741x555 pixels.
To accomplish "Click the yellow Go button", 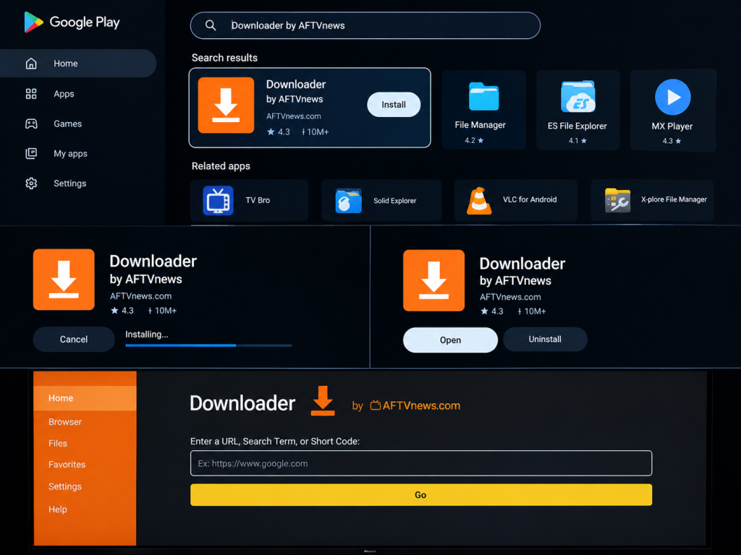I will [x=421, y=494].
